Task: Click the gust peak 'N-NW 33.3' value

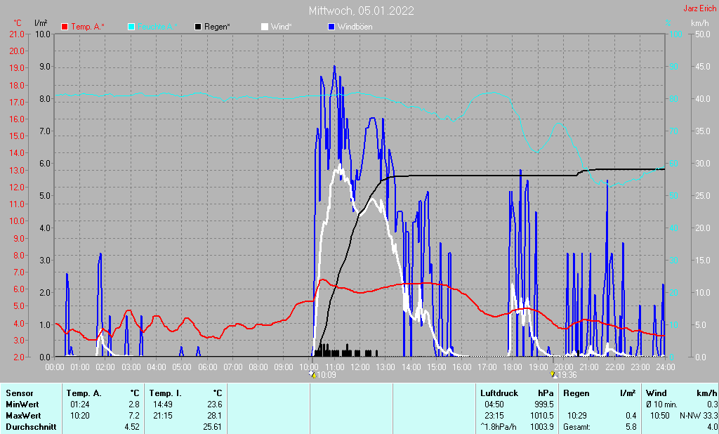Action: (x=699, y=416)
